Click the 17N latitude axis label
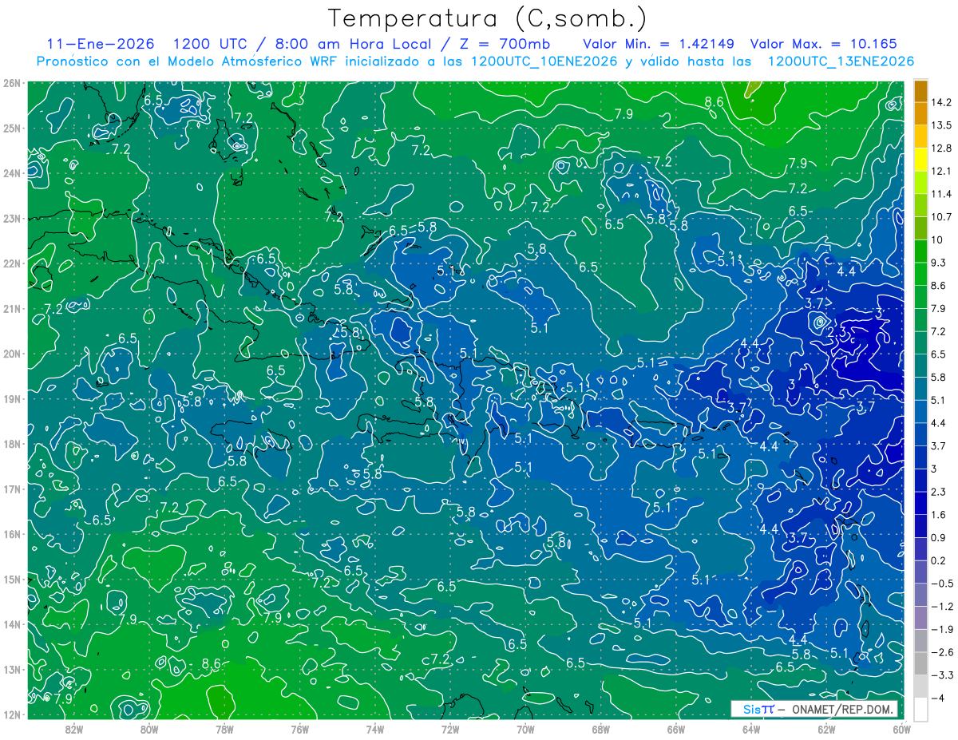Screen dimensions: 958x740 pos(12,489)
